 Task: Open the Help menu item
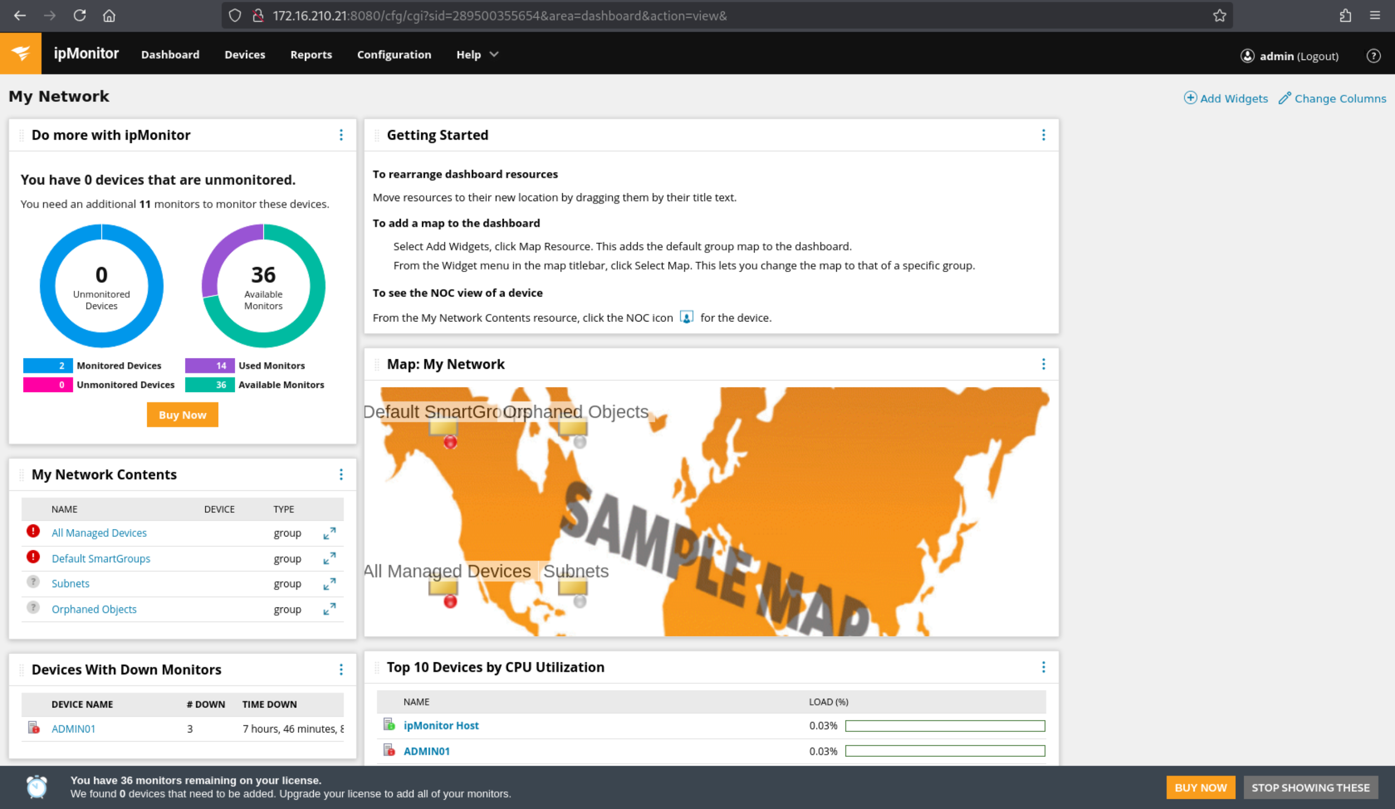pyautogui.click(x=468, y=54)
